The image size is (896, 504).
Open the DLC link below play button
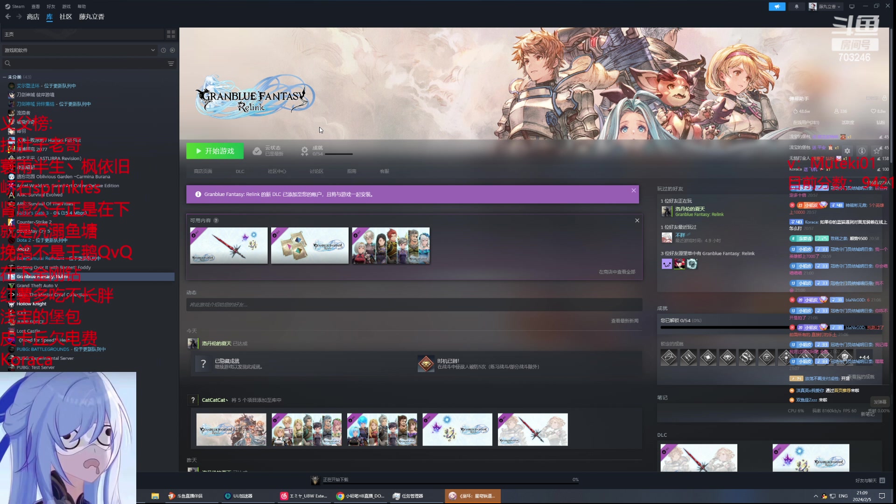click(240, 171)
